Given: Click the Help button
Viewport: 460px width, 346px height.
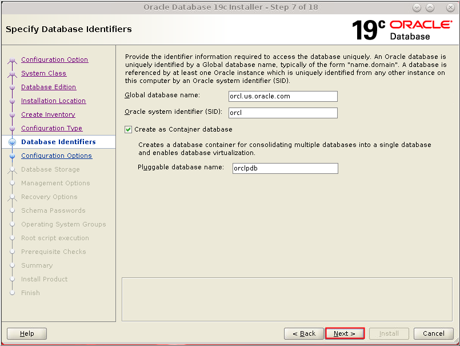Looking at the screenshot, I should (26, 333).
